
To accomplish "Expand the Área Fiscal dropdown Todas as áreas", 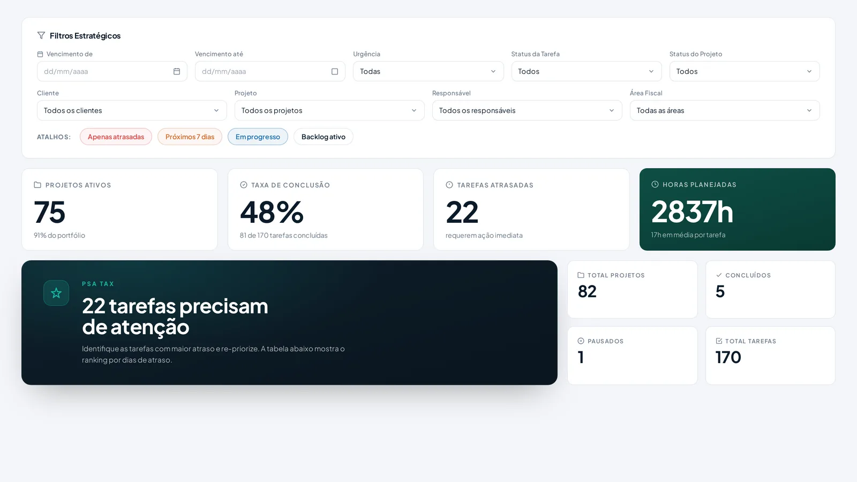I will pyautogui.click(x=725, y=110).
